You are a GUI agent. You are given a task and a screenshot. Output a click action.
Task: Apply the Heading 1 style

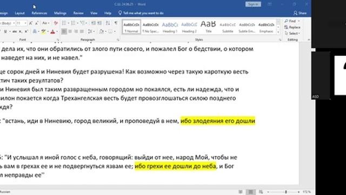[x=170, y=27]
